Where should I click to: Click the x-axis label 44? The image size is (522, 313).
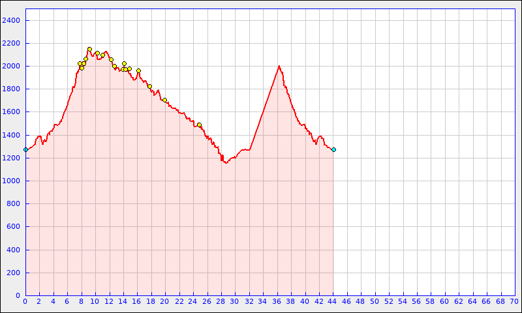click(333, 301)
